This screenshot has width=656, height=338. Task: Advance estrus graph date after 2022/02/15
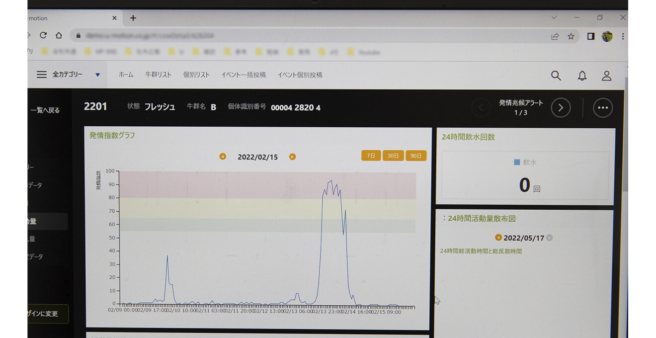click(292, 157)
